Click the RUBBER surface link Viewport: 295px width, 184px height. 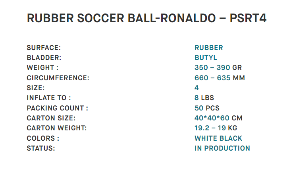209,48
